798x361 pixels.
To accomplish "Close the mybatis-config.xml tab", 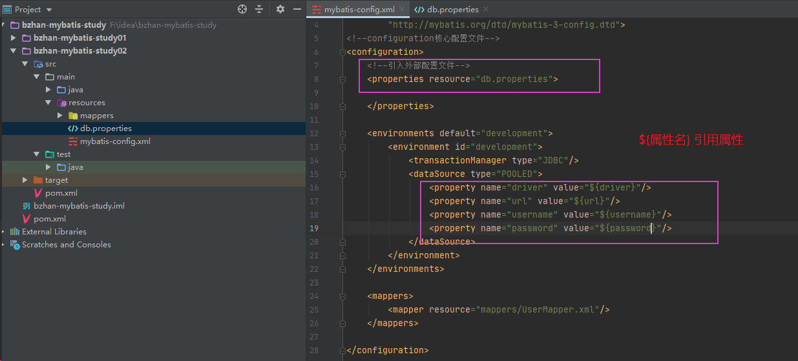I will pos(401,9).
